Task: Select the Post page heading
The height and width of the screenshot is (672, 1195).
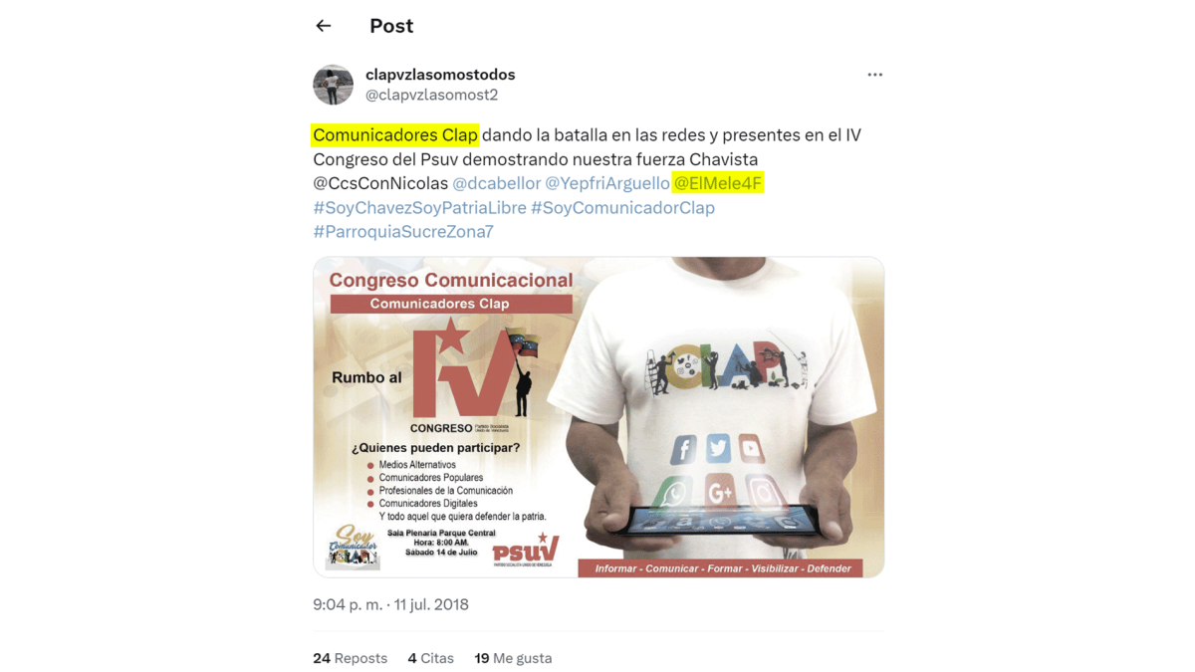Action: click(x=391, y=26)
